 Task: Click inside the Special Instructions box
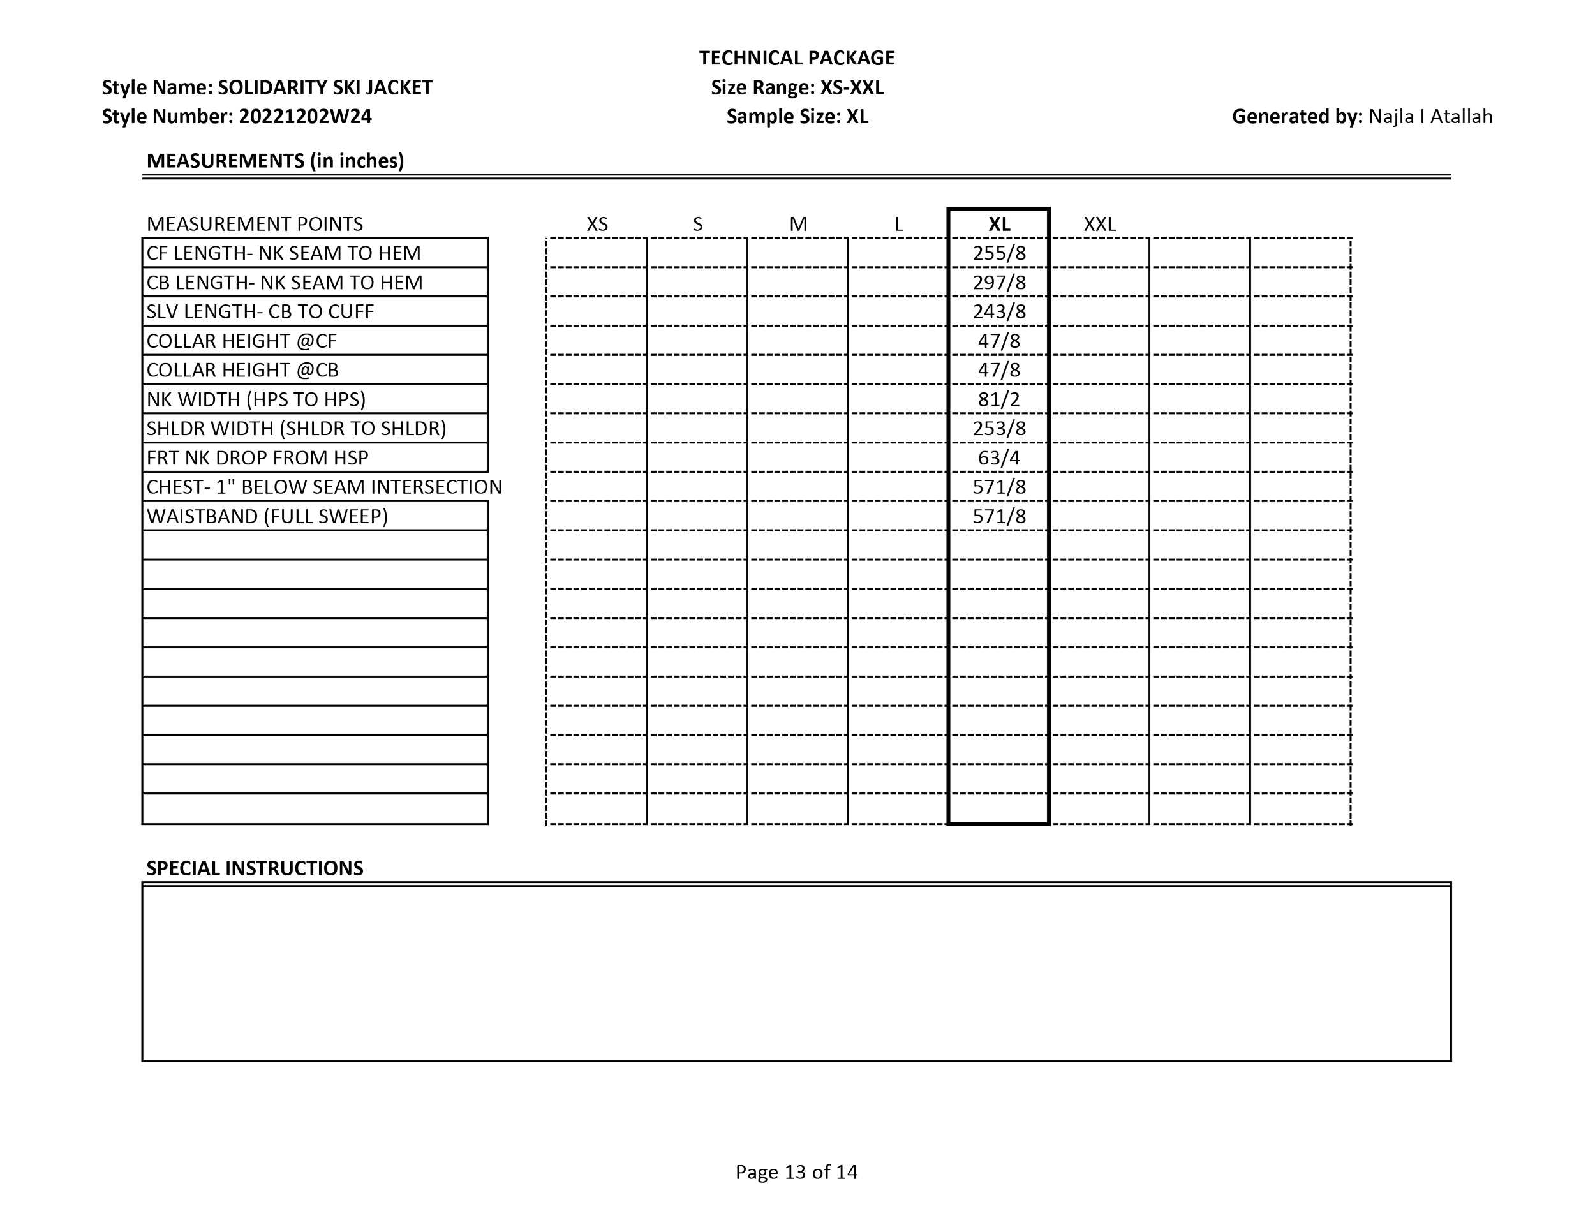(796, 974)
